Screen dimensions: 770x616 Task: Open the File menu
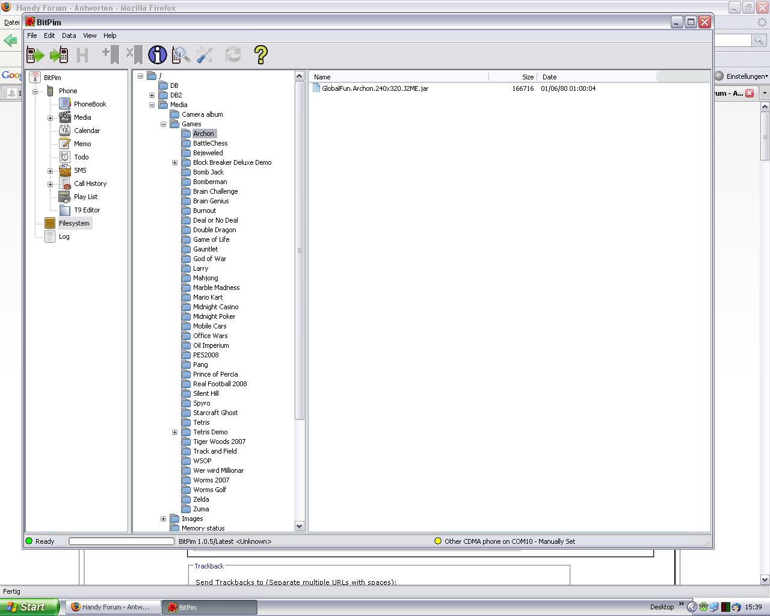[x=32, y=35]
